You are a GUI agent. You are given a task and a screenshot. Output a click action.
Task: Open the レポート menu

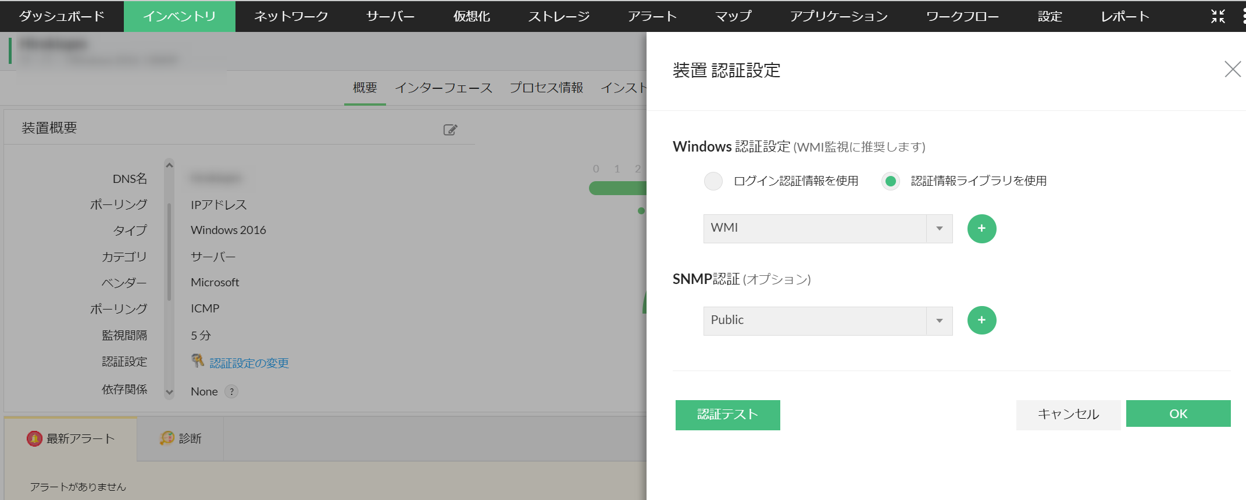(x=1125, y=16)
